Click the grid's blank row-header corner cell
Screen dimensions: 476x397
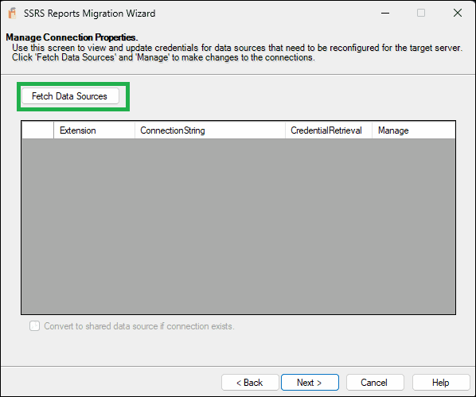37,130
